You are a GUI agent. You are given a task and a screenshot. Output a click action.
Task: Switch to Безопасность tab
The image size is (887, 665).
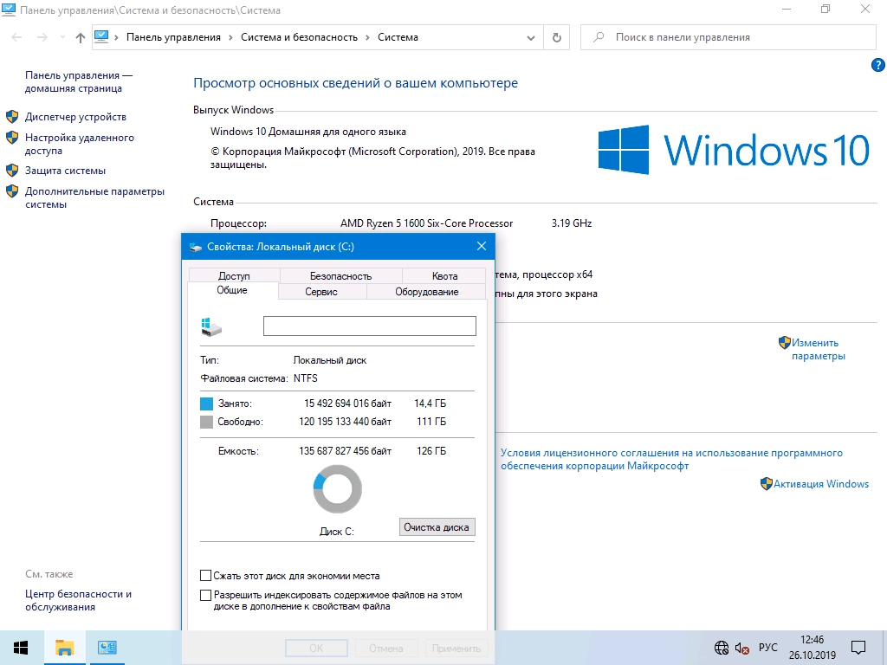pos(340,276)
